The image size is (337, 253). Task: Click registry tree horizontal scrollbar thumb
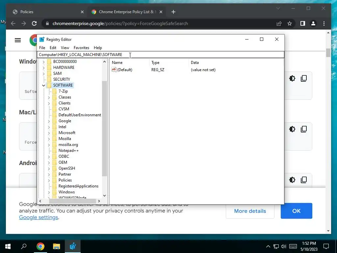click(72, 201)
